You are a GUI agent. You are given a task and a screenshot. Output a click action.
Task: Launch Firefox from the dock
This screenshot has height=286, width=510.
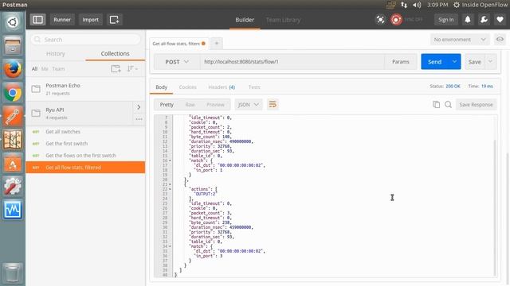(13, 69)
